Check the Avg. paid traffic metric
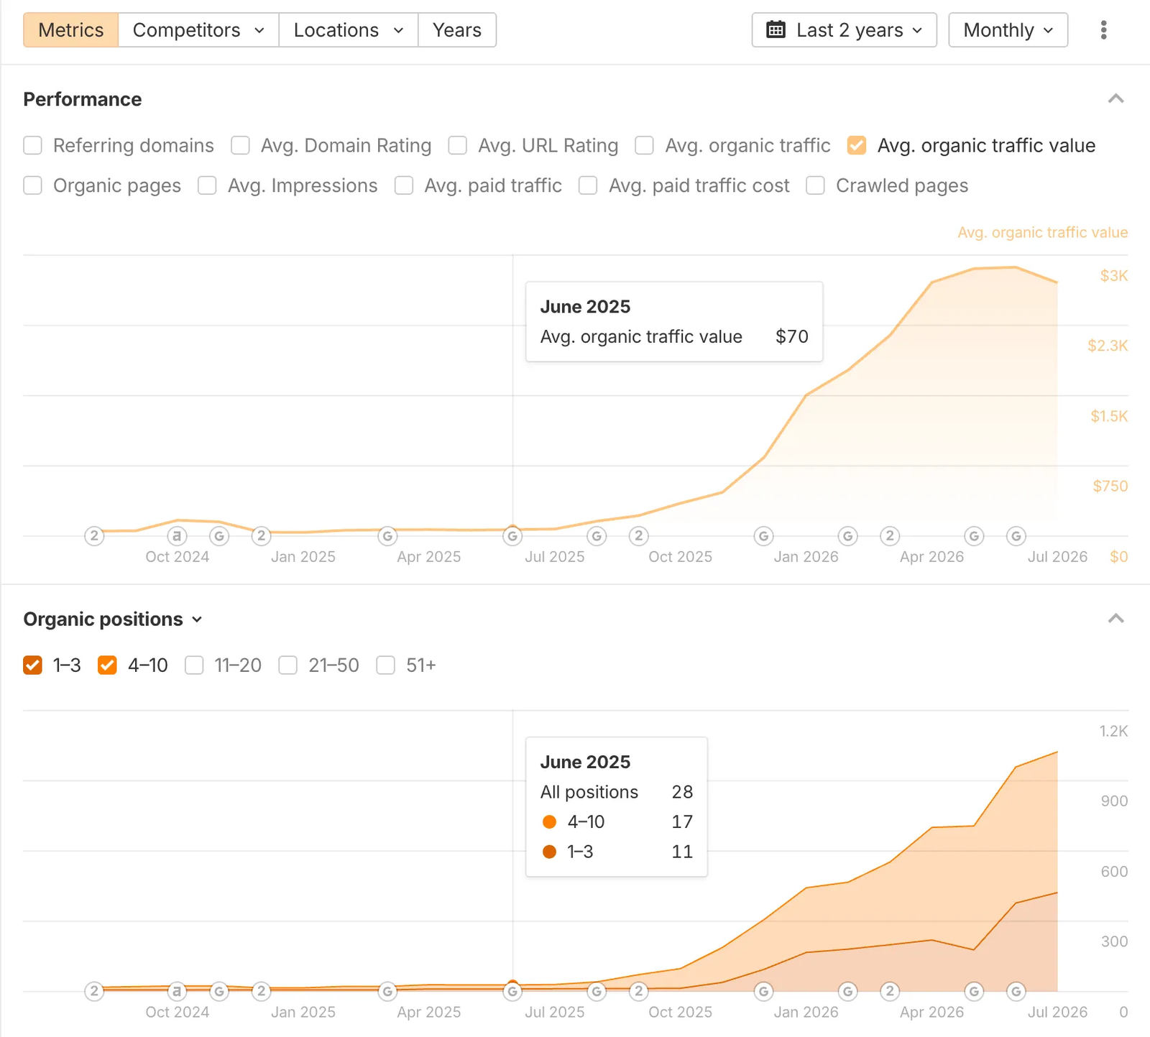This screenshot has width=1150, height=1037. click(404, 185)
